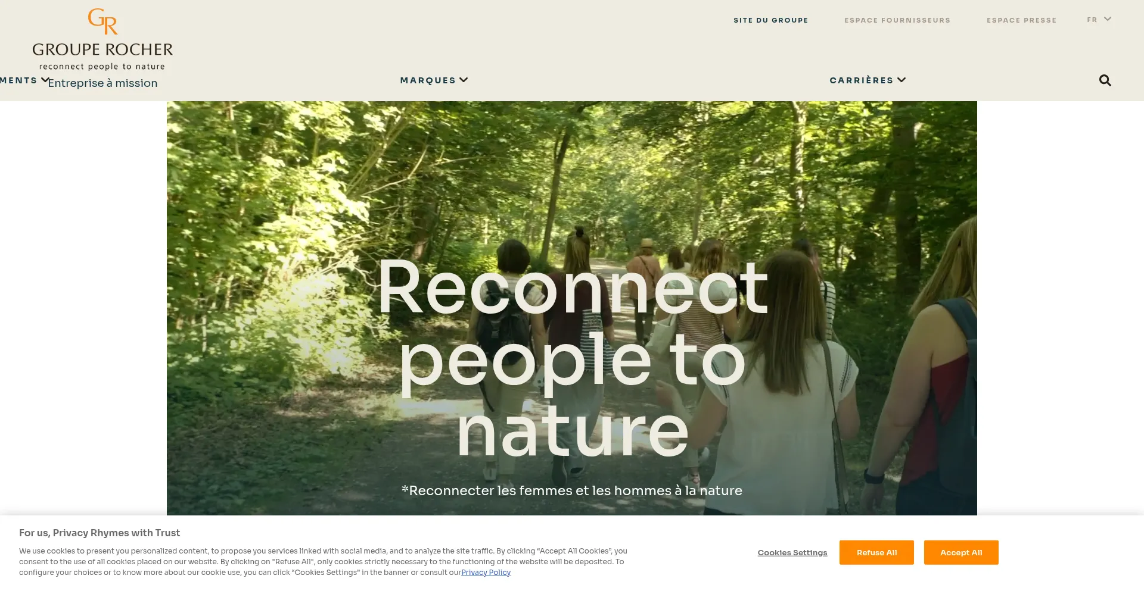Viewport: 1144px width, 591px height.
Task: Open Espace Presse link
Action: click(1021, 20)
